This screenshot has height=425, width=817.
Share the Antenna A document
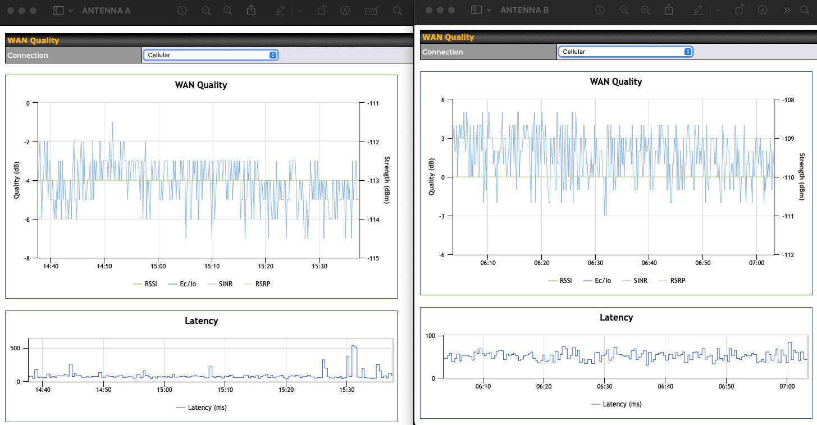[252, 11]
